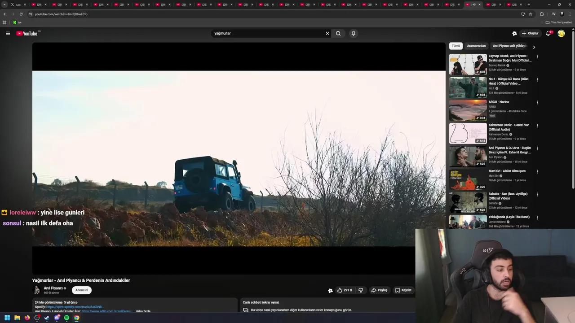The image size is (575, 323).
Task: Open the Anıl Piyancı channel name
Action: [x=53, y=288]
